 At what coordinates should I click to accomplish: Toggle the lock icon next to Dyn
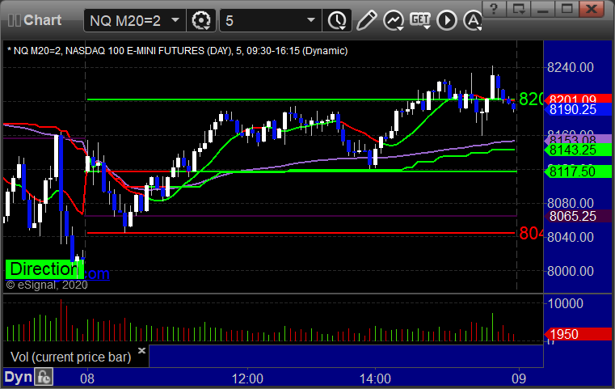[x=44, y=377]
